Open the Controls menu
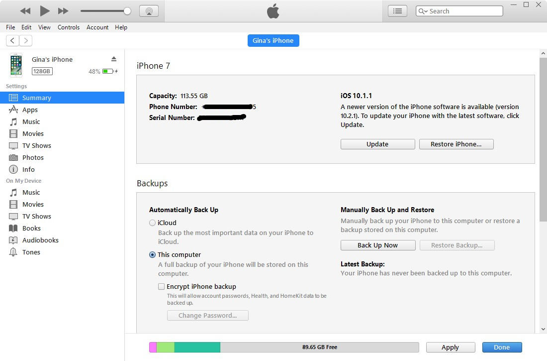547x361 pixels. (x=69, y=27)
